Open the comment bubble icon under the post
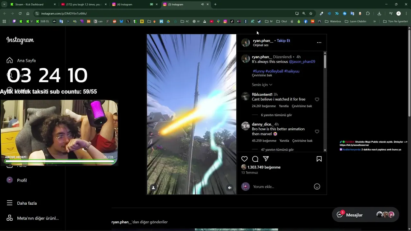 [x=255, y=159]
